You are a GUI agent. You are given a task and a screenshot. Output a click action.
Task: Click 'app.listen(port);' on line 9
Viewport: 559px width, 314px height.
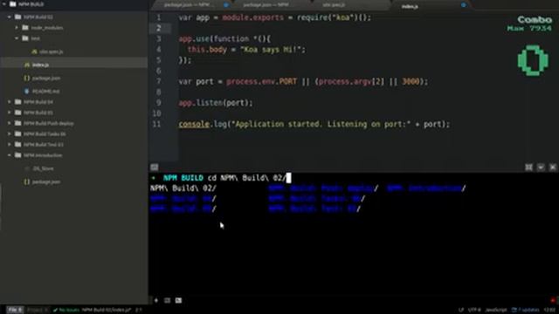click(x=216, y=103)
